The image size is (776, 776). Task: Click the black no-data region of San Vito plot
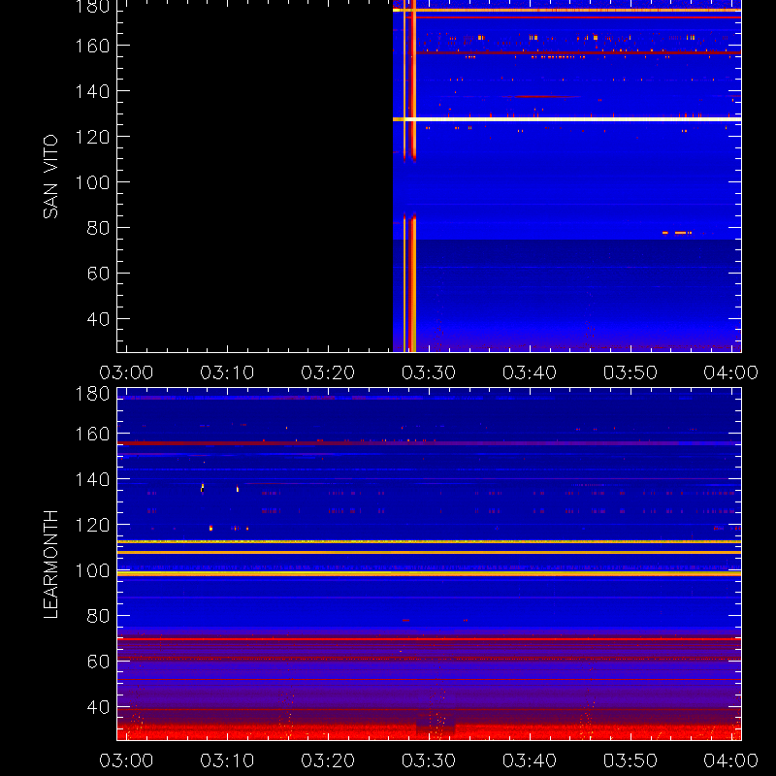coord(255,177)
